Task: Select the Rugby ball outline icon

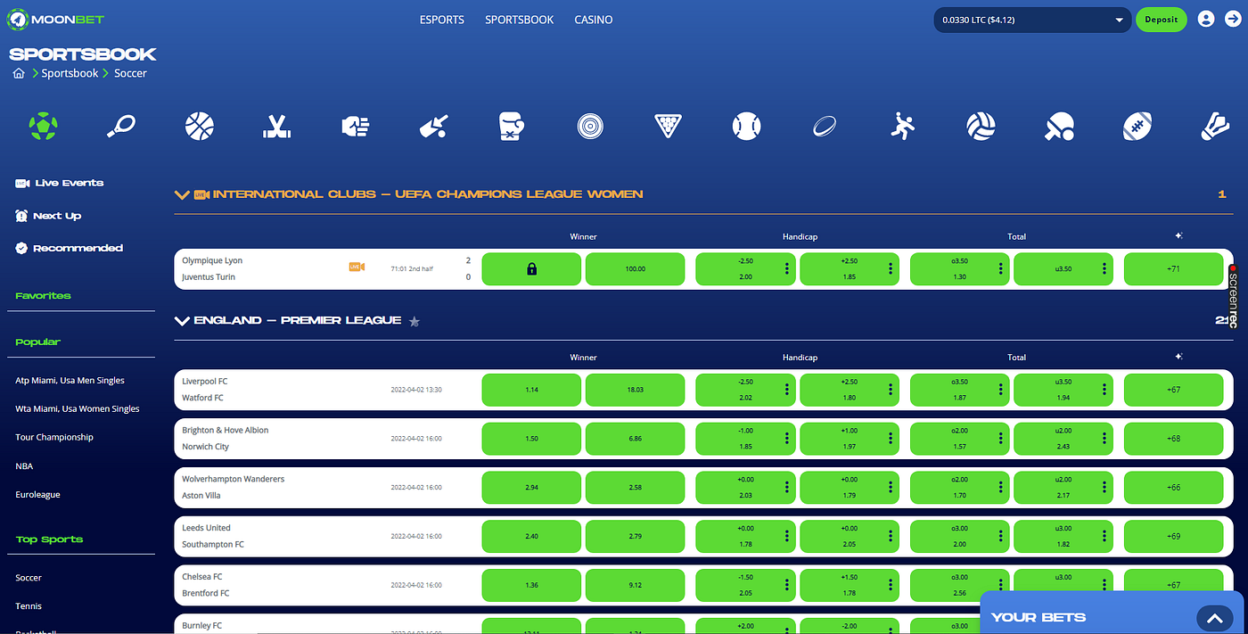Action: (825, 126)
